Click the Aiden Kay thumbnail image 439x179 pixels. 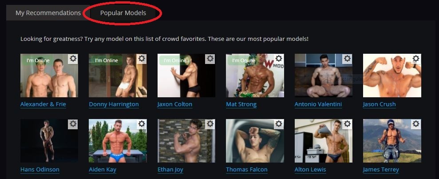pyautogui.click(x=118, y=141)
